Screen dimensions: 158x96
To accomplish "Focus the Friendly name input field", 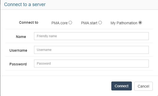I will tap(91, 36).
